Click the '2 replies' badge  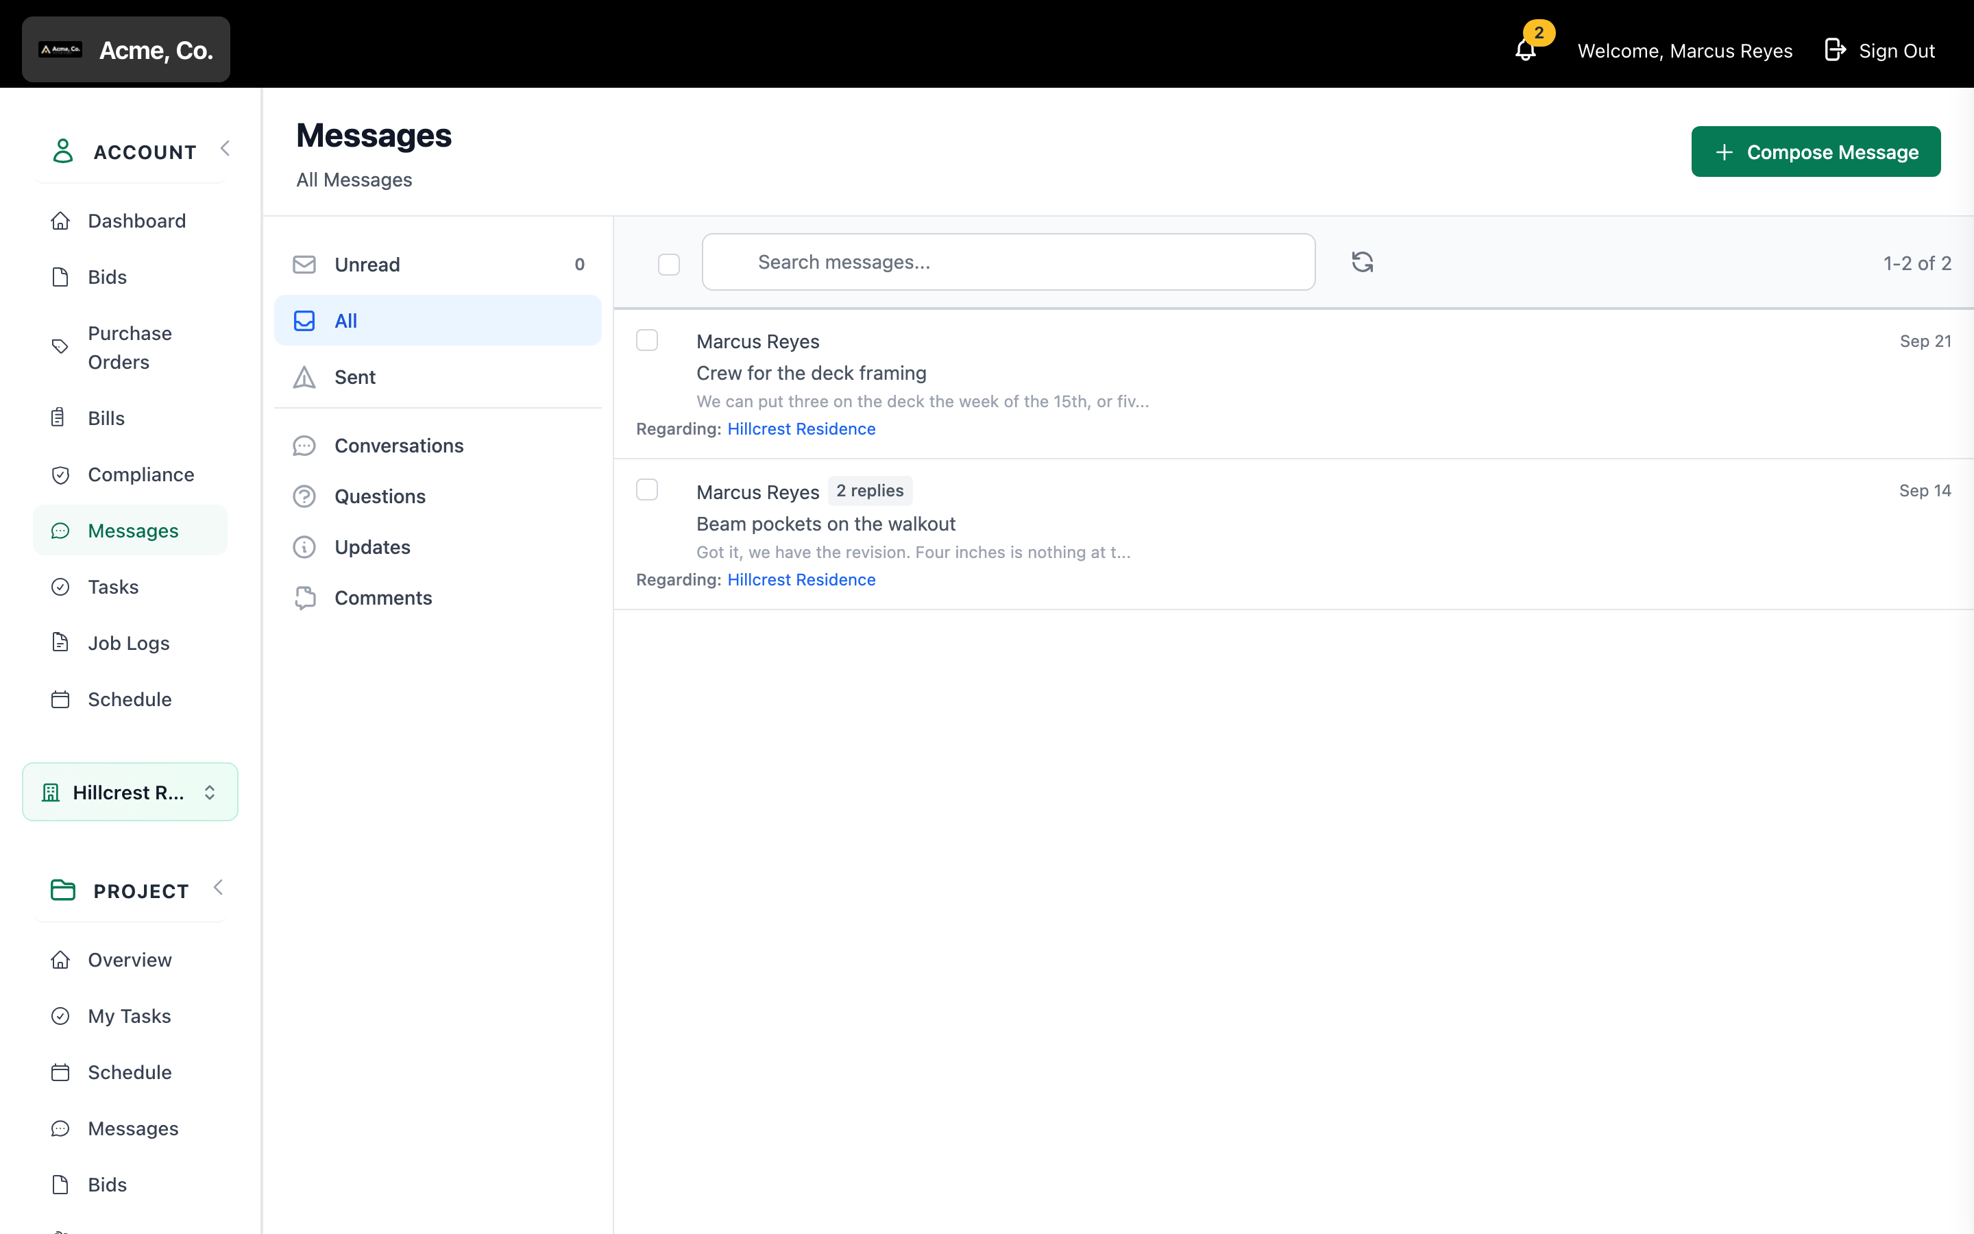tap(870, 490)
